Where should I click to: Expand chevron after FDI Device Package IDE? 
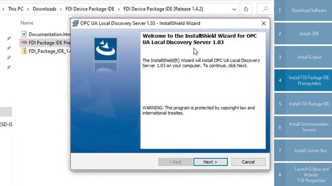[x=119, y=9]
